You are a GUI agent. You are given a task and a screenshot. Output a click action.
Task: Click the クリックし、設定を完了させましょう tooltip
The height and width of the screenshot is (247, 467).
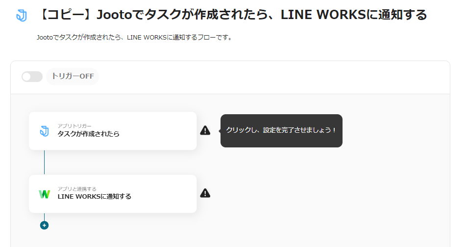tap(281, 131)
